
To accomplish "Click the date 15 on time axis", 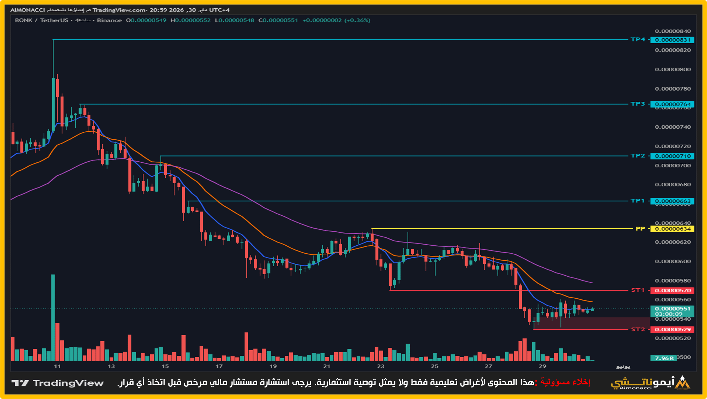I will (x=165, y=366).
